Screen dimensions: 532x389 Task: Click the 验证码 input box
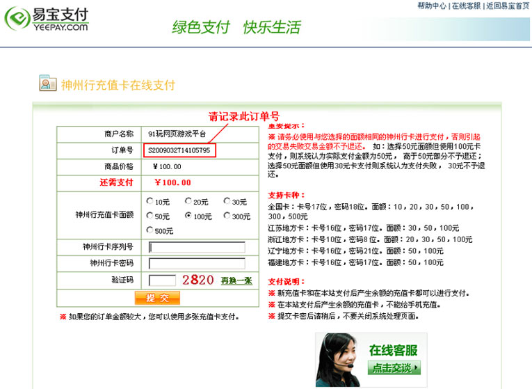pos(162,280)
